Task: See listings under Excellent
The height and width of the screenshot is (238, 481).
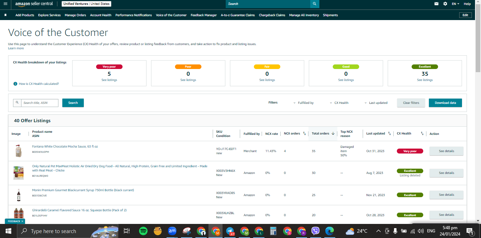Action: point(425,80)
